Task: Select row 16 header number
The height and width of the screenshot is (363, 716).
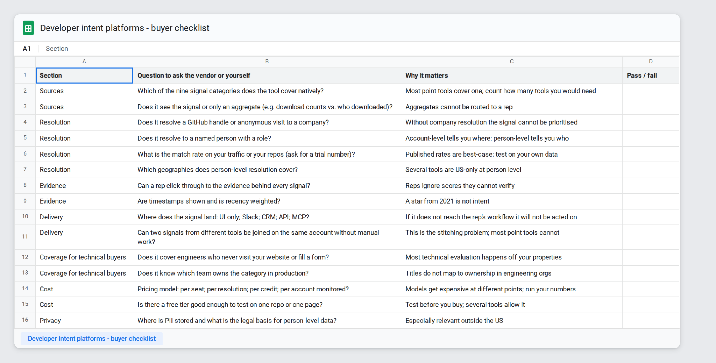Action: coord(25,320)
